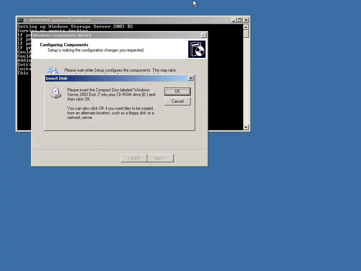Click 'Please wait while Setup configures' text
Screen dimensions: 361x271
tap(120, 70)
